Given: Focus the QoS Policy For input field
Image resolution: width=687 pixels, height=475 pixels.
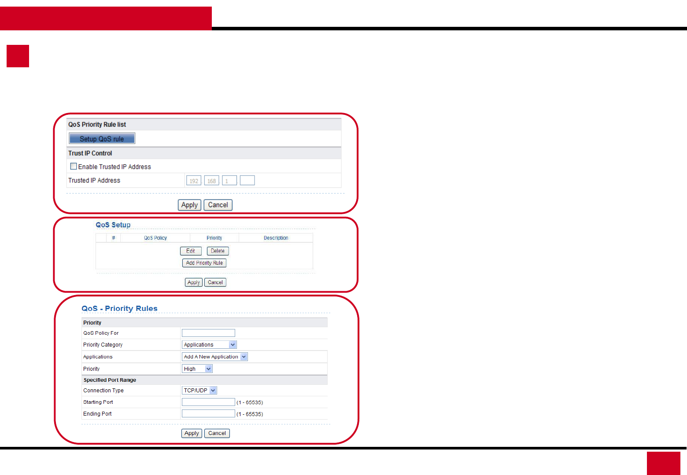Looking at the screenshot, I should click(208, 333).
